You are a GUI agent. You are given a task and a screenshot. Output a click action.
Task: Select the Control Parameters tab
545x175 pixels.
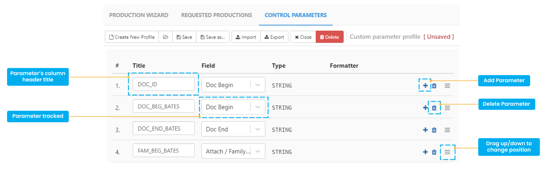[295, 15]
